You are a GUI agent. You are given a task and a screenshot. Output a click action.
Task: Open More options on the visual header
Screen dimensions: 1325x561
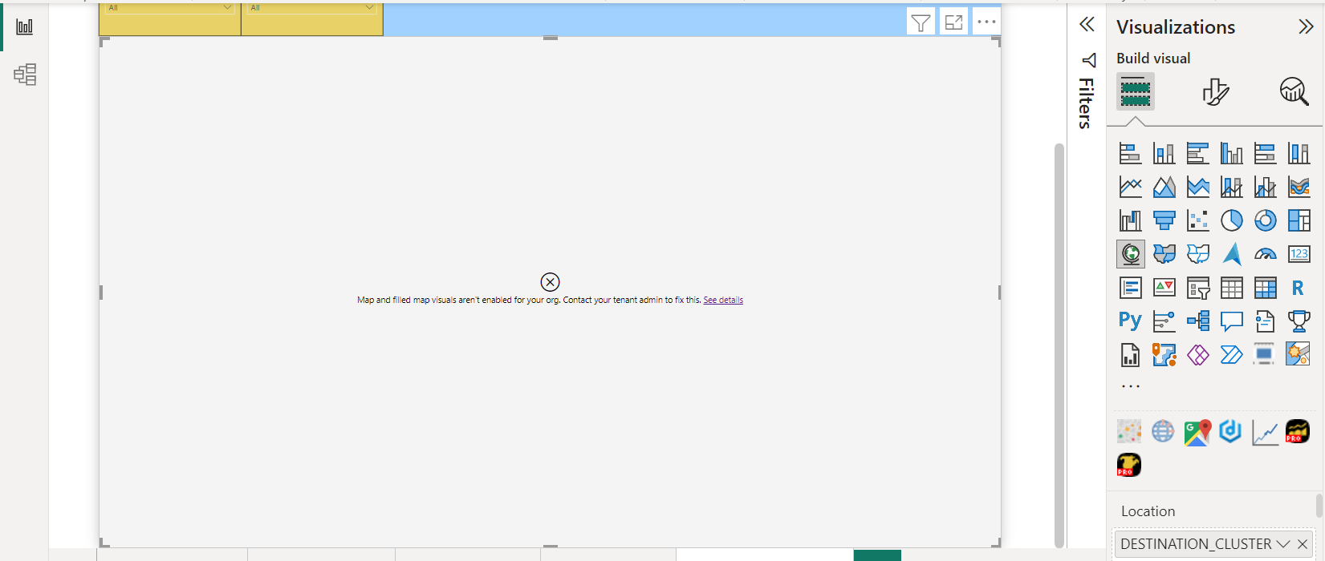[986, 22]
